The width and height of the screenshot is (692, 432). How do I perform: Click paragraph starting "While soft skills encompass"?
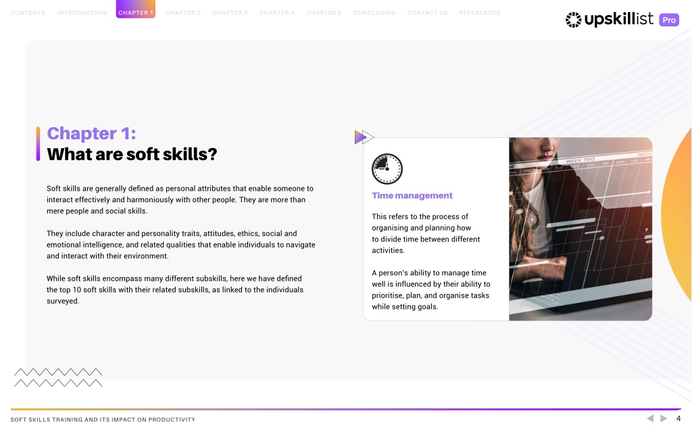click(175, 290)
